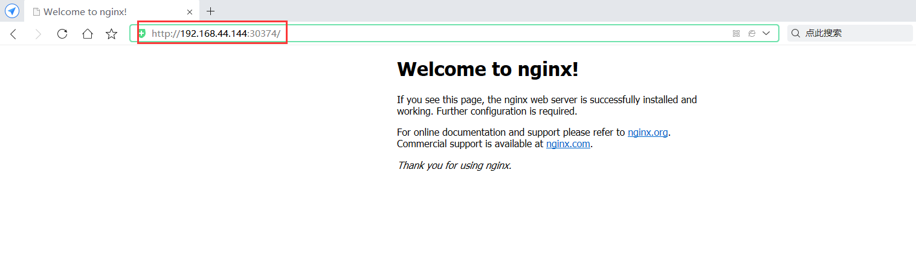Click the address bar URL field
This screenshot has height=260, width=916.
454,33
